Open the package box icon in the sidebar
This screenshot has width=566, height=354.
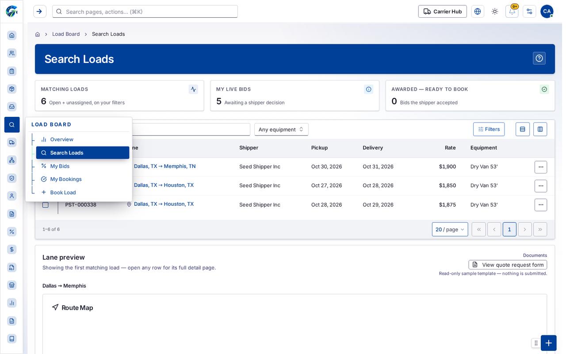(x=11, y=88)
